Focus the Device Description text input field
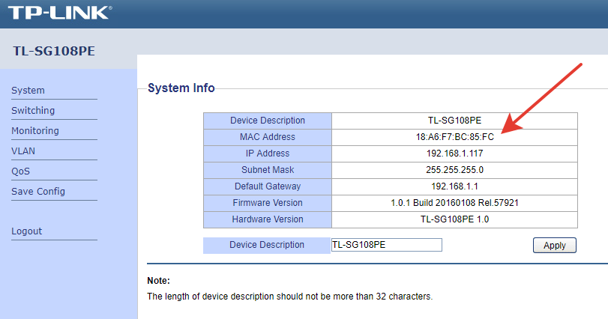Screen dimensions: 608x319 click(386, 245)
